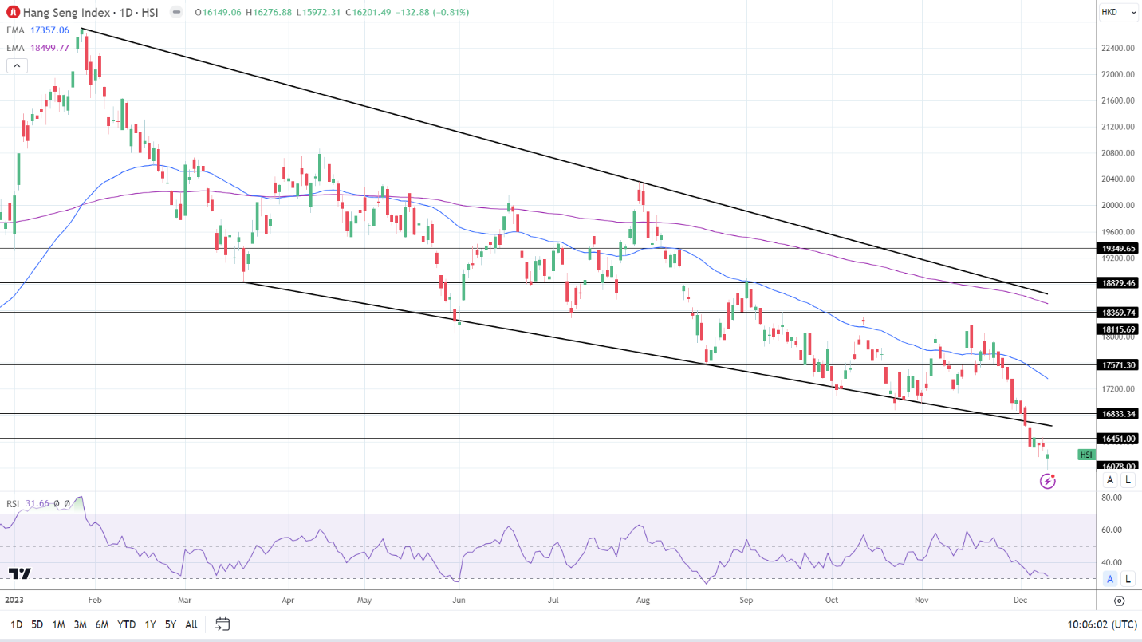This screenshot has height=642, width=1142.
Task: Click the Hang Seng Index · 1D · HSI title
Action: (93, 13)
